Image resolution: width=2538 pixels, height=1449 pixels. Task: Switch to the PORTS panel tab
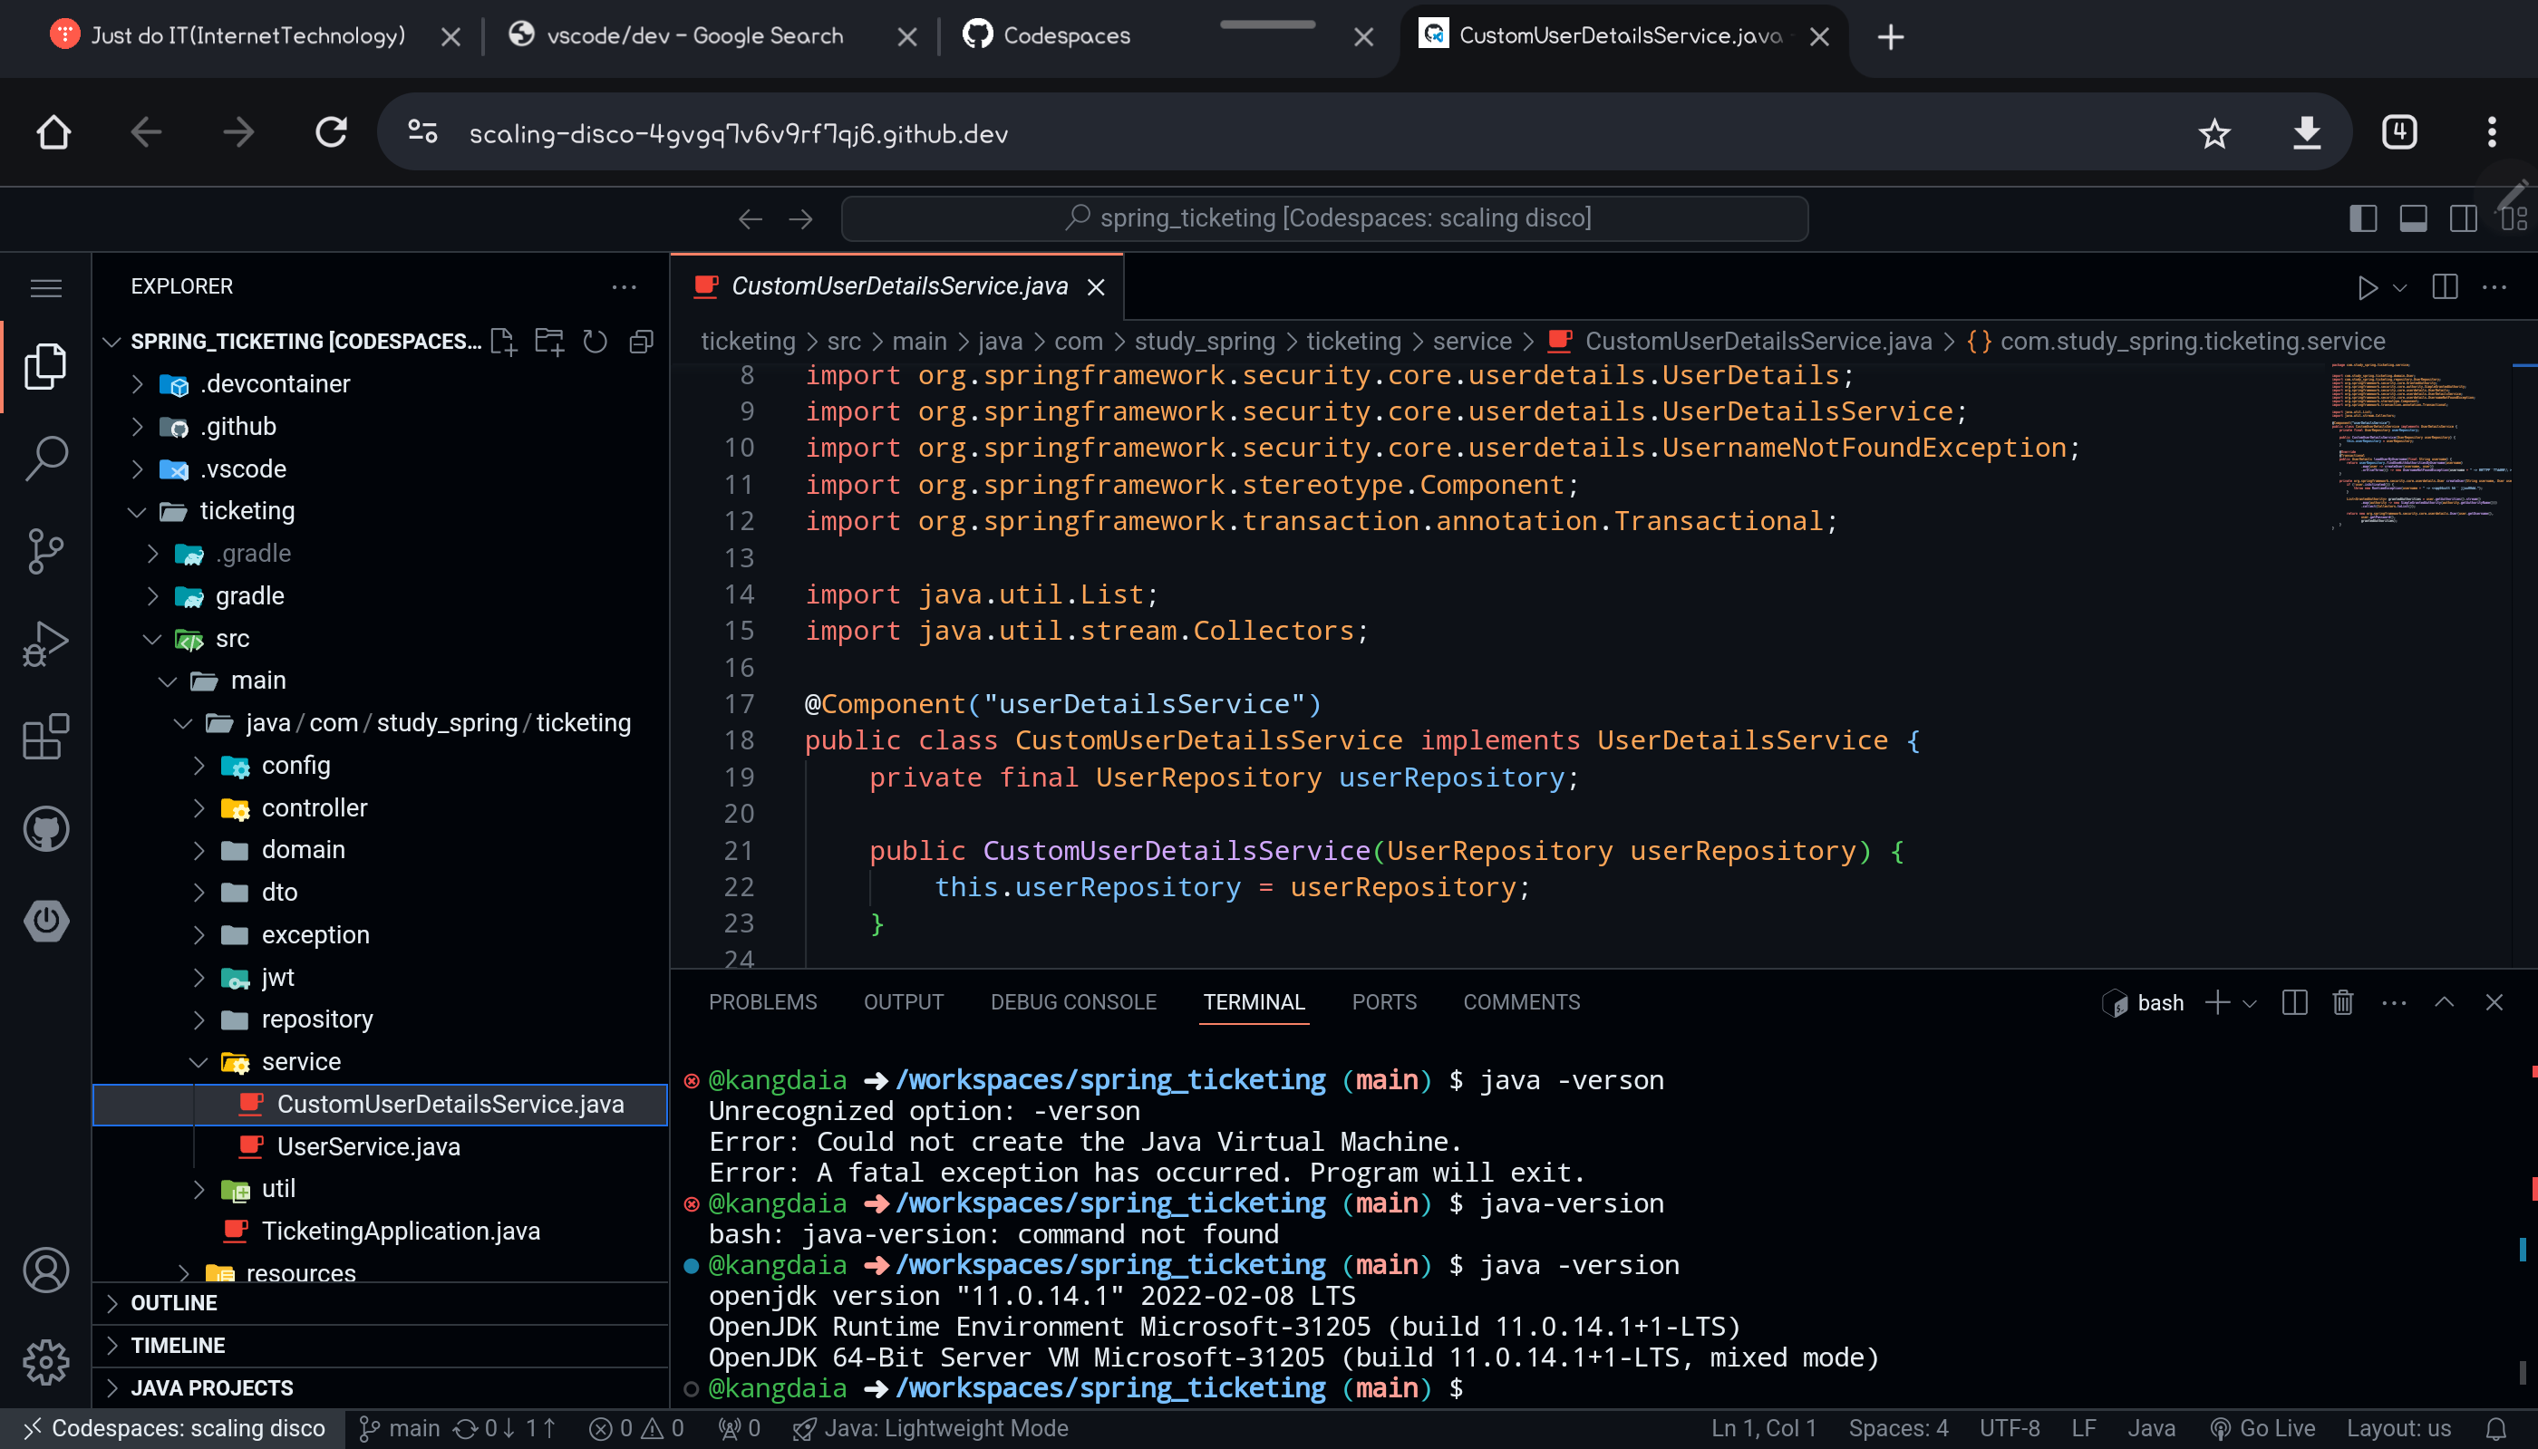(1383, 1002)
